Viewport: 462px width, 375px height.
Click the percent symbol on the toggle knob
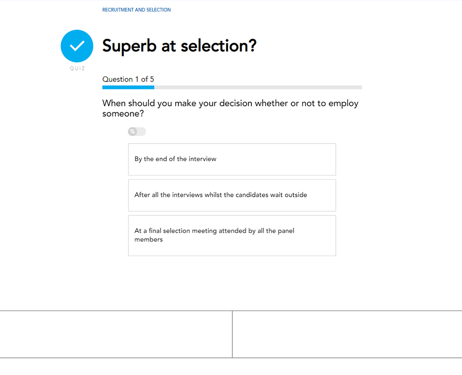click(x=133, y=132)
